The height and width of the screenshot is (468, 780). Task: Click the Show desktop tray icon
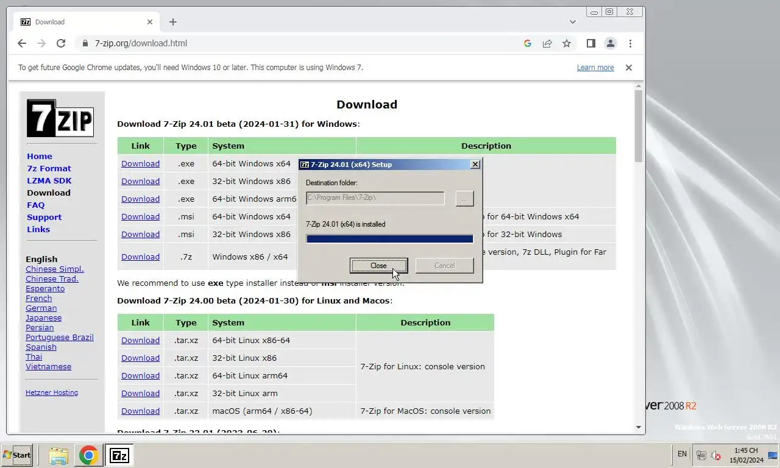pyautogui.click(x=773, y=455)
